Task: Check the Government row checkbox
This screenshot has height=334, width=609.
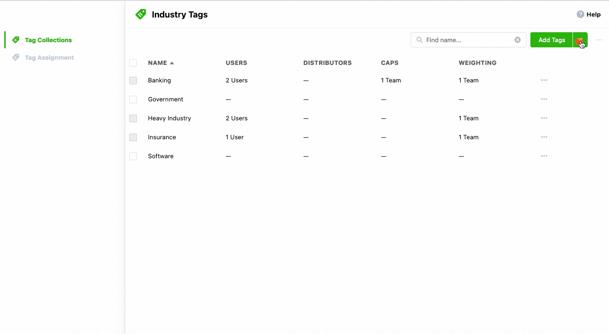Action: 133,99
